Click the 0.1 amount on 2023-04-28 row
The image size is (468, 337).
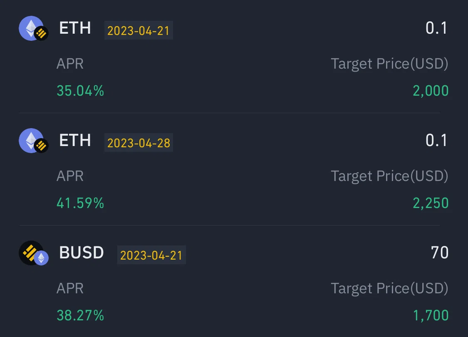tap(436, 140)
